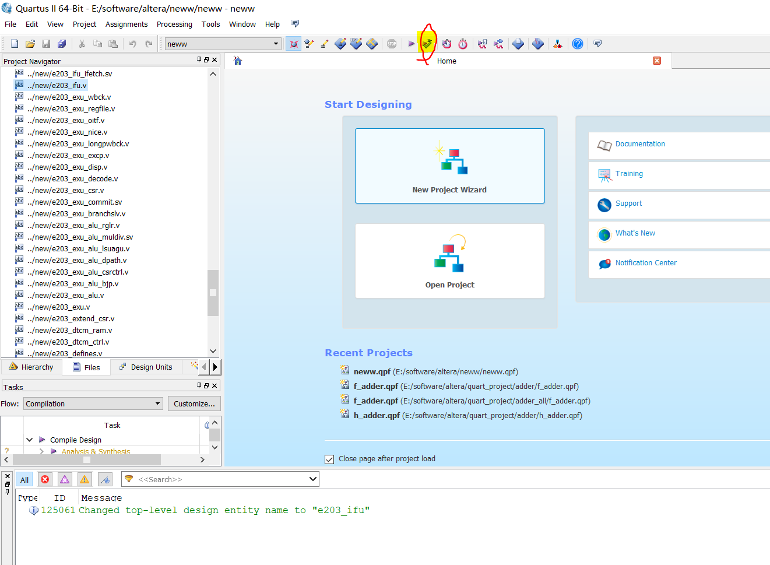The height and width of the screenshot is (565, 770).
Task: Collapse the Compile Design task
Action: point(29,440)
